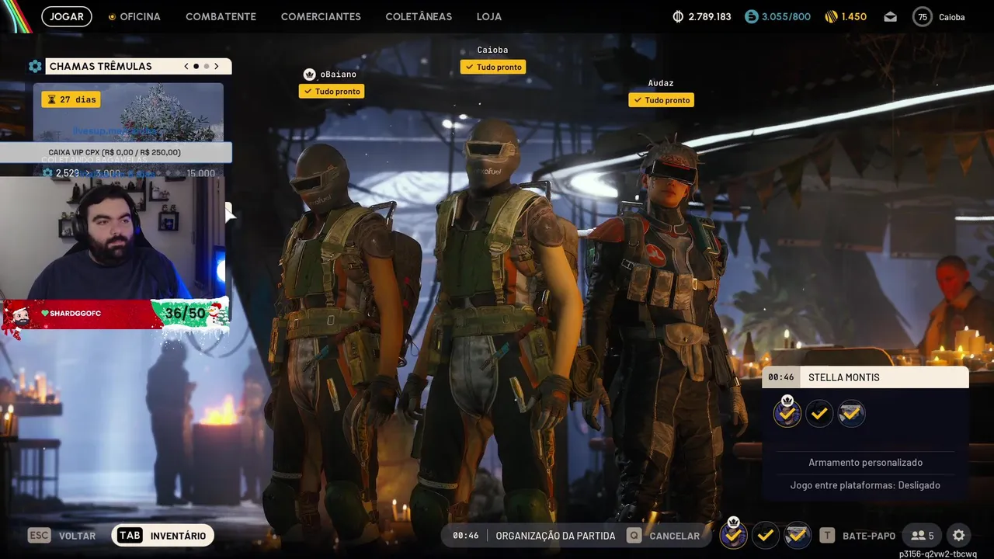The image size is (994, 559).
Task: Open the COMERCIANTES tab
Action: (321, 16)
